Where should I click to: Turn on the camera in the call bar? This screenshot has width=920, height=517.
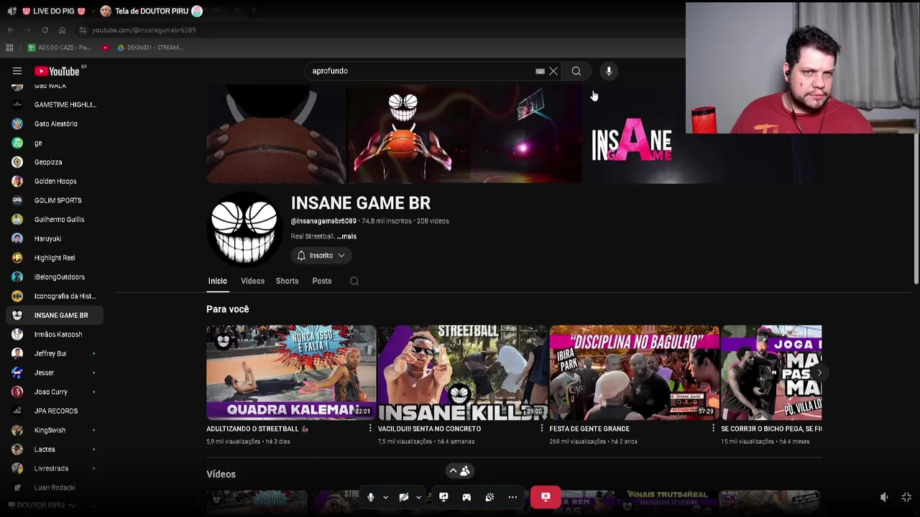pyautogui.click(x=404, y=497)
